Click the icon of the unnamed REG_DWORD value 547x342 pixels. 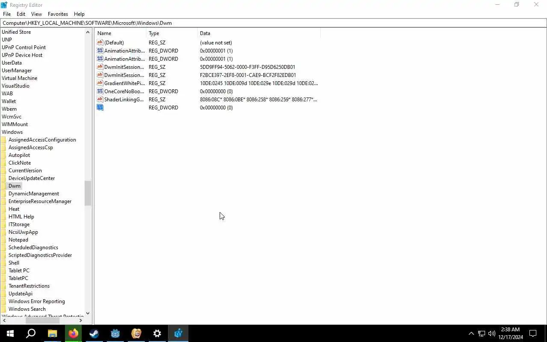click(x=100, y=107)
